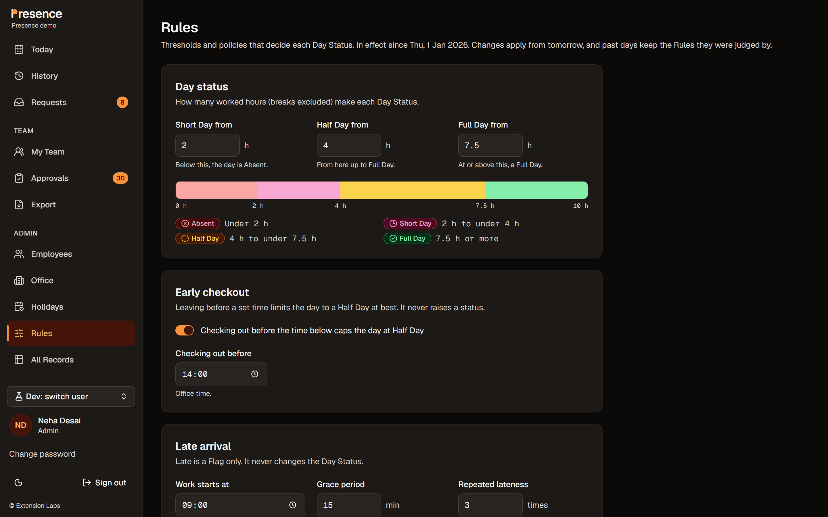Viewport: 828px width, 517px height.
Task: Click the Holidays calendar icon
Action: pos(19,307)
